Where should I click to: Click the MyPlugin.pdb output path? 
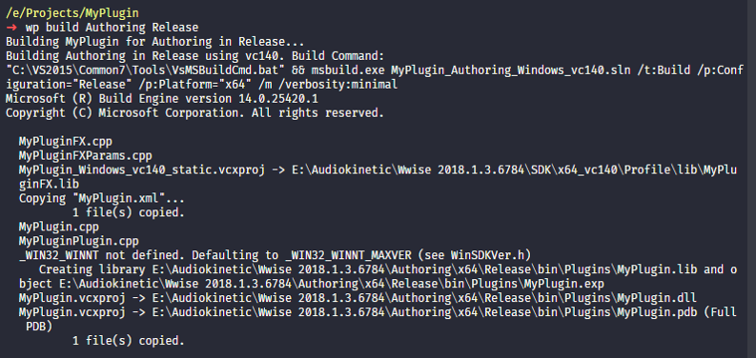tap(424, 312)
